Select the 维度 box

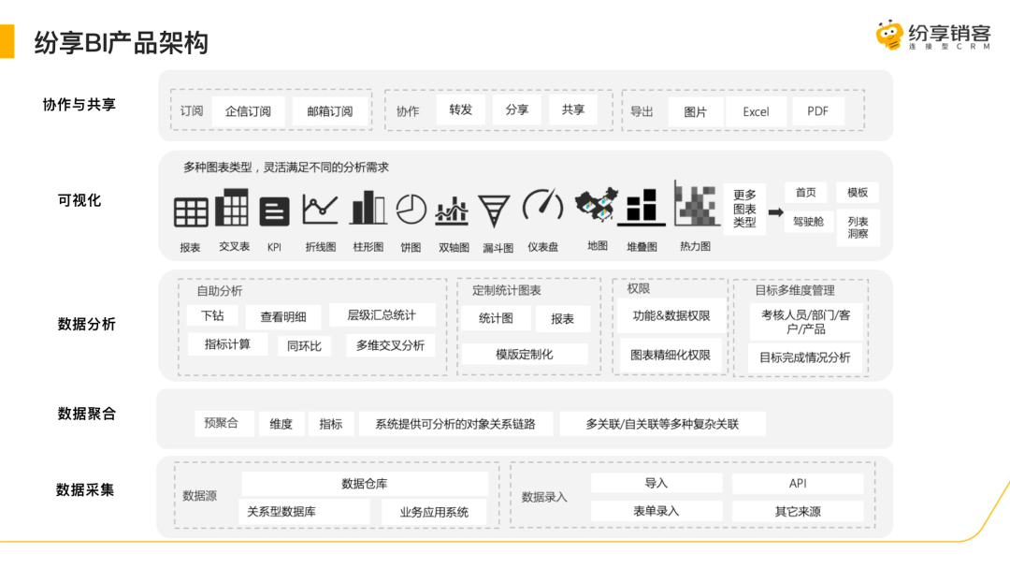pyautogui.click(x=281, y=424)
